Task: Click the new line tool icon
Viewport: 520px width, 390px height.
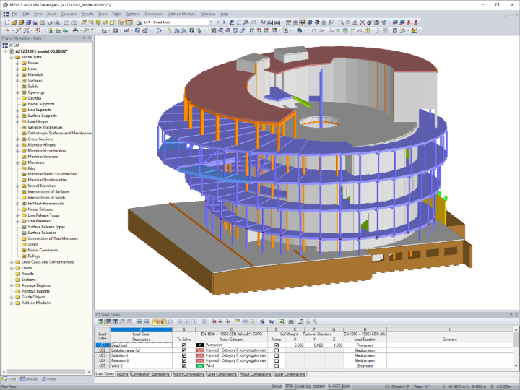Action: [18, 30]
